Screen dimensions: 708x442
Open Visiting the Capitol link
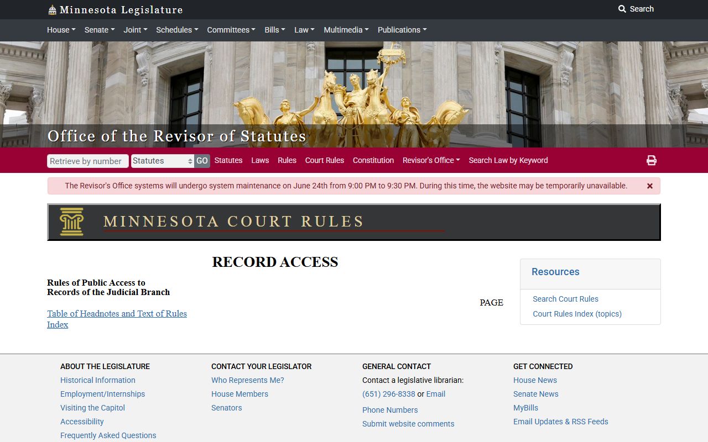point(92,408)
